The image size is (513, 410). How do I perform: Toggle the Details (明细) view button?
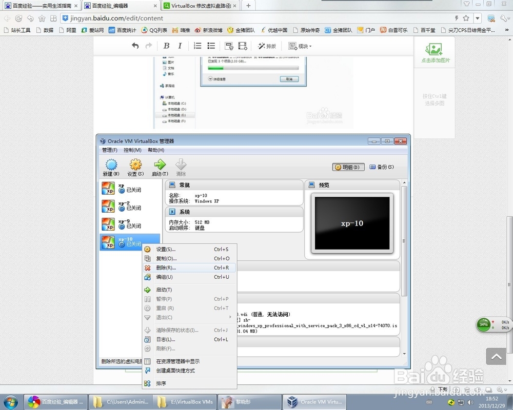[x=348, y=167]
